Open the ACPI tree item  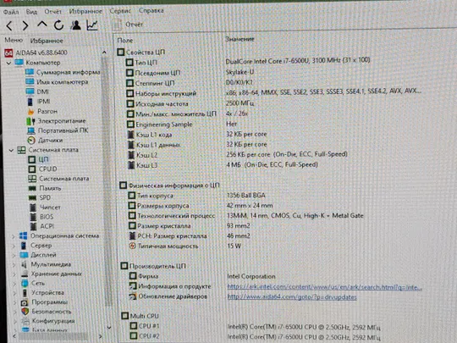point(42,226)
